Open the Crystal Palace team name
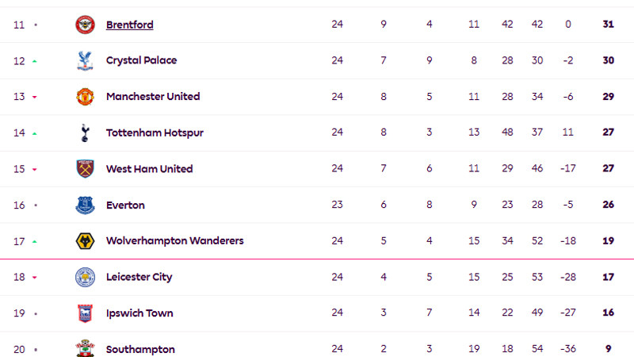The height and width of the screenshot is (357, 634). [x=142, y=60]
